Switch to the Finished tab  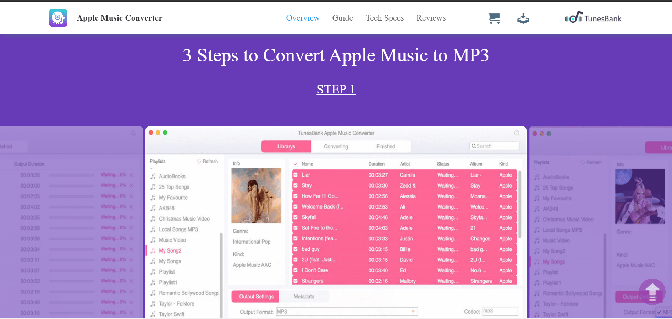[386, 146]
